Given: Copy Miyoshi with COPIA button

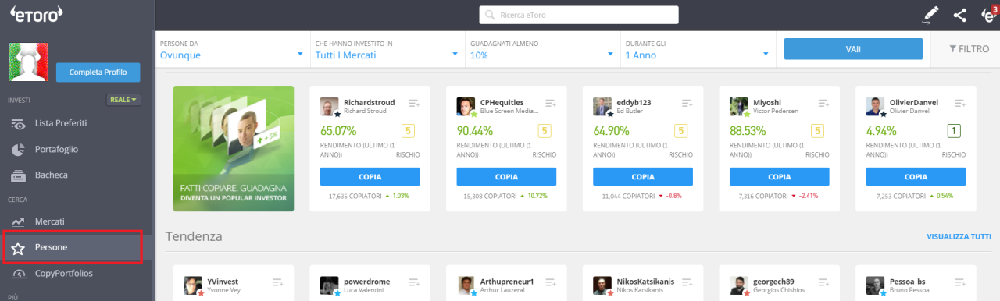Looking at the screenshot, I should coord(779,176).
